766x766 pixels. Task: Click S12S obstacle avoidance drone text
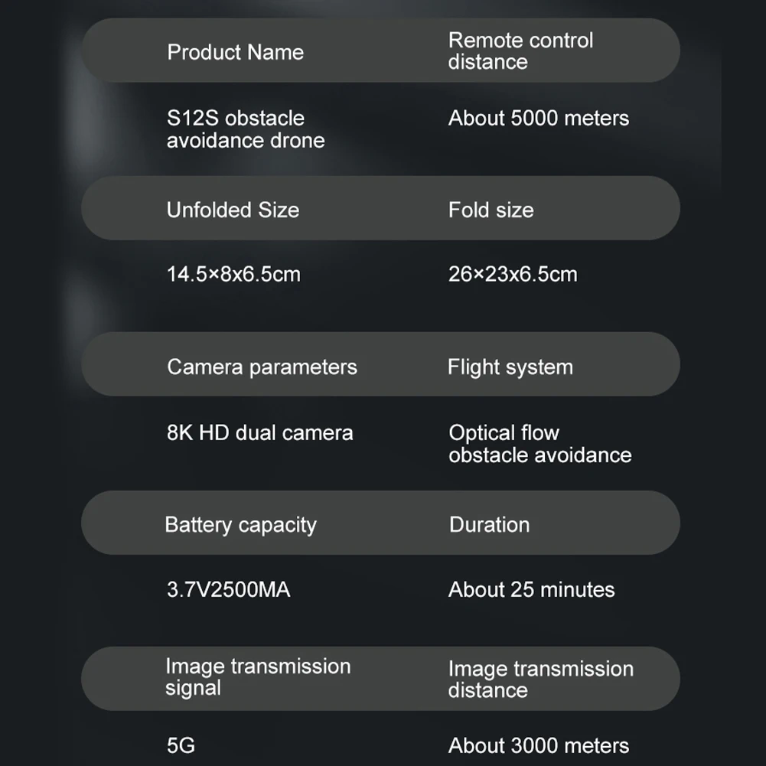pyautogui.click(x=245, y=129)
